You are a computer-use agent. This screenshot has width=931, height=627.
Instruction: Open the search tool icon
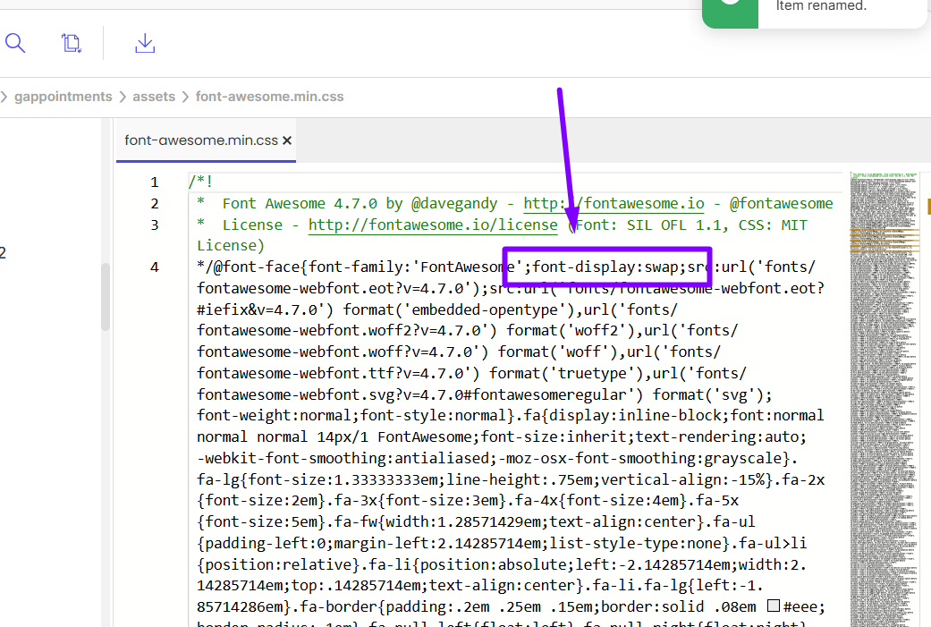coord(15,43)
